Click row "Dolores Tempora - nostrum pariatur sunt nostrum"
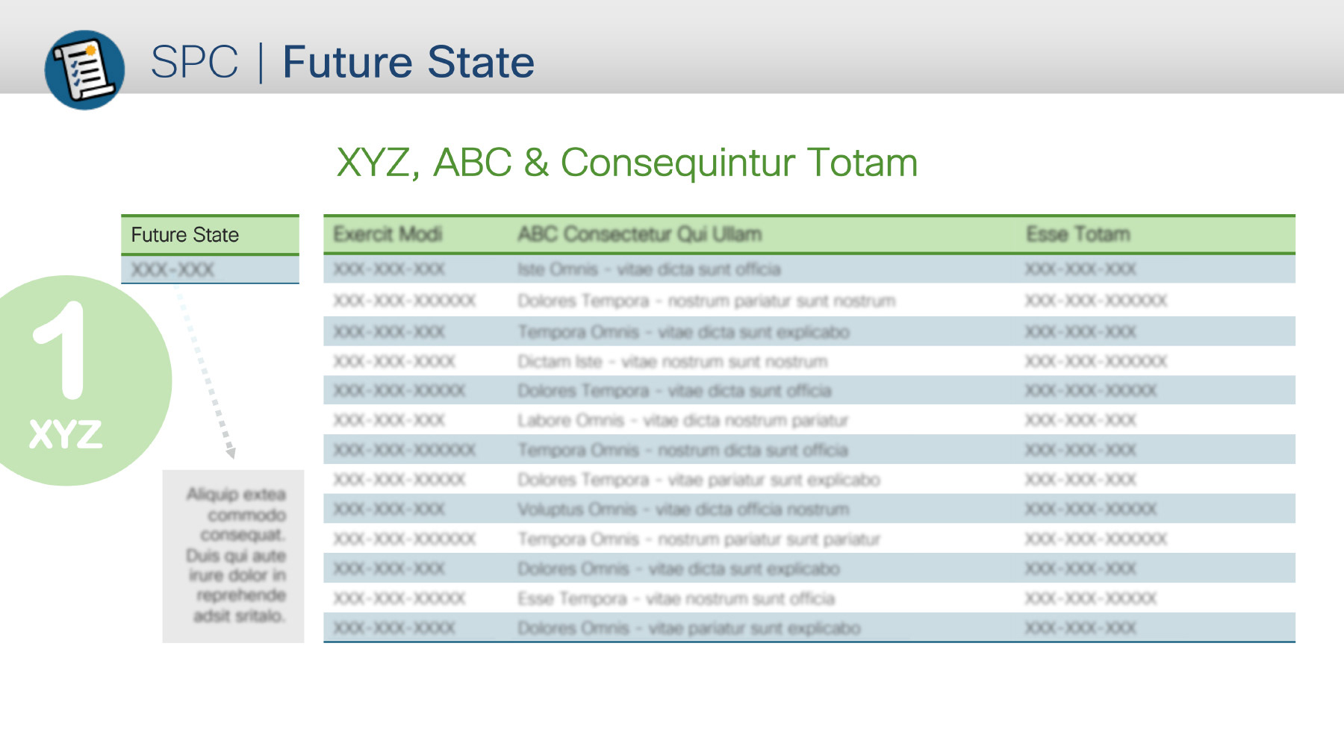 click(x=809, y=301)
